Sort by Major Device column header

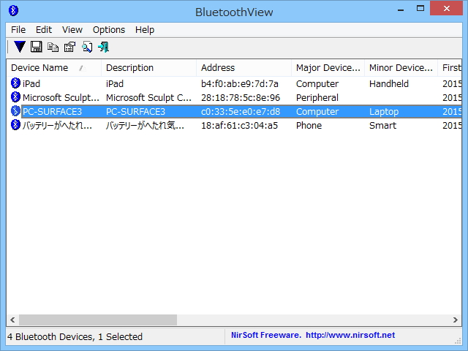[328, 68]
